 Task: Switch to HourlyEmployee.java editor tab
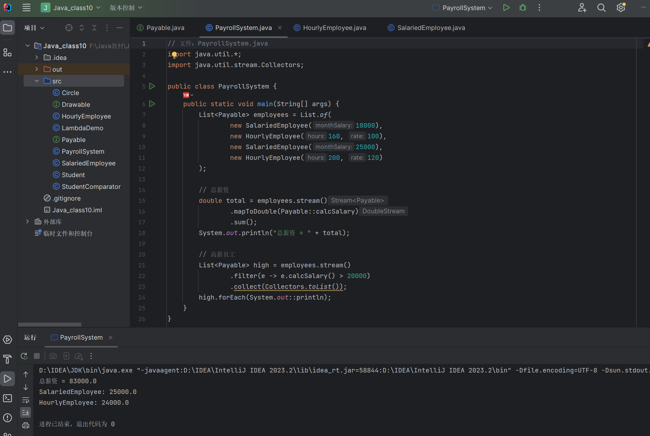(x=334, y=28)
